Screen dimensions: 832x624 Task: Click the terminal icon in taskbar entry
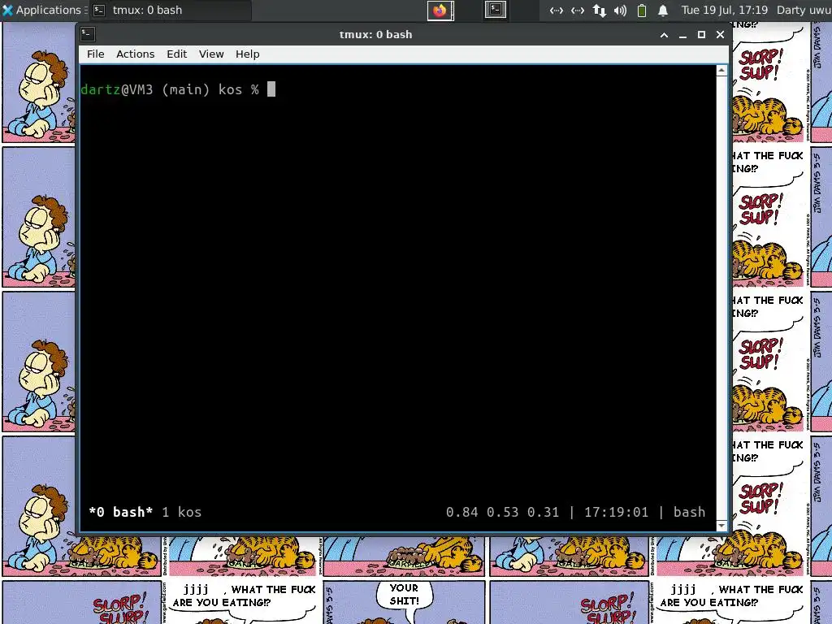click(x=98, y=10)
